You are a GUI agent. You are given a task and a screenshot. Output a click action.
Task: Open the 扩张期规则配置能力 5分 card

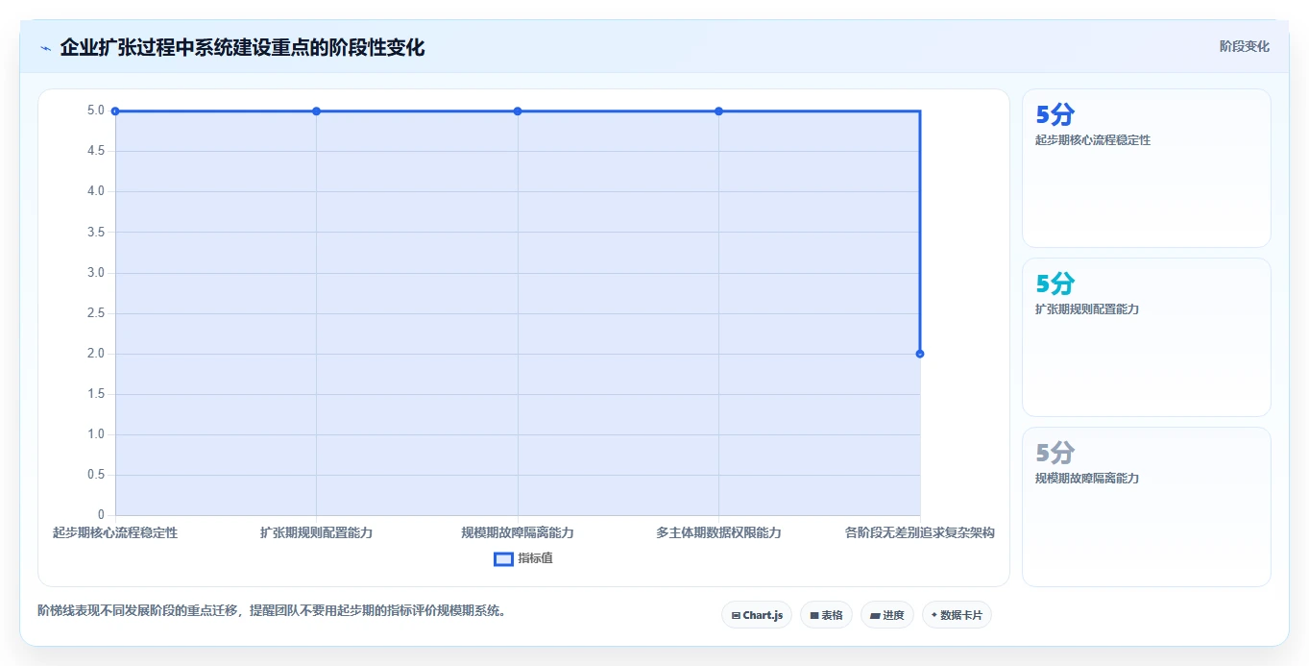(1147, 337)
